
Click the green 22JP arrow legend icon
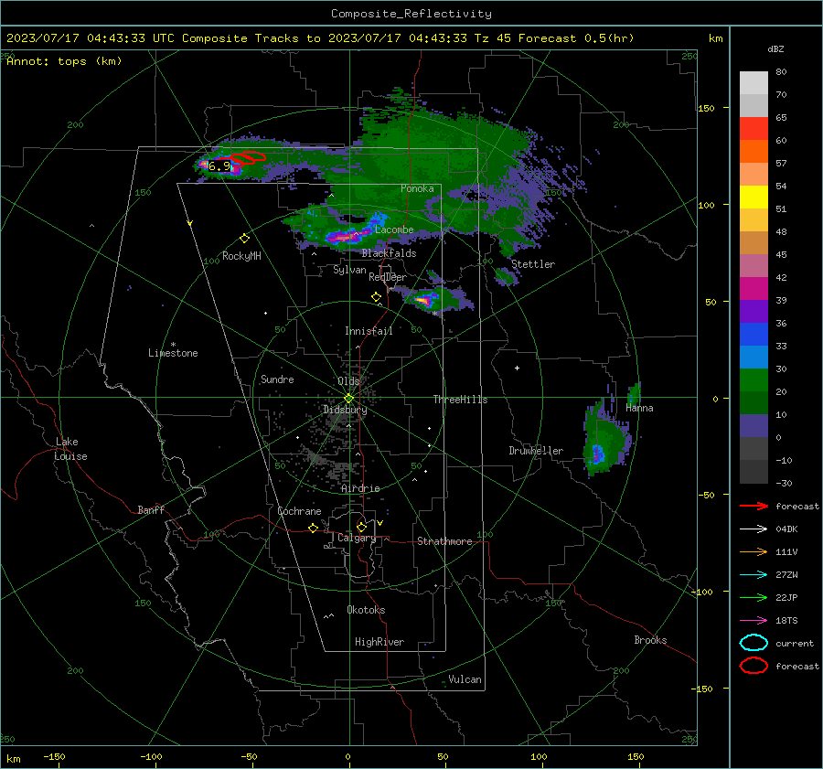754,597
